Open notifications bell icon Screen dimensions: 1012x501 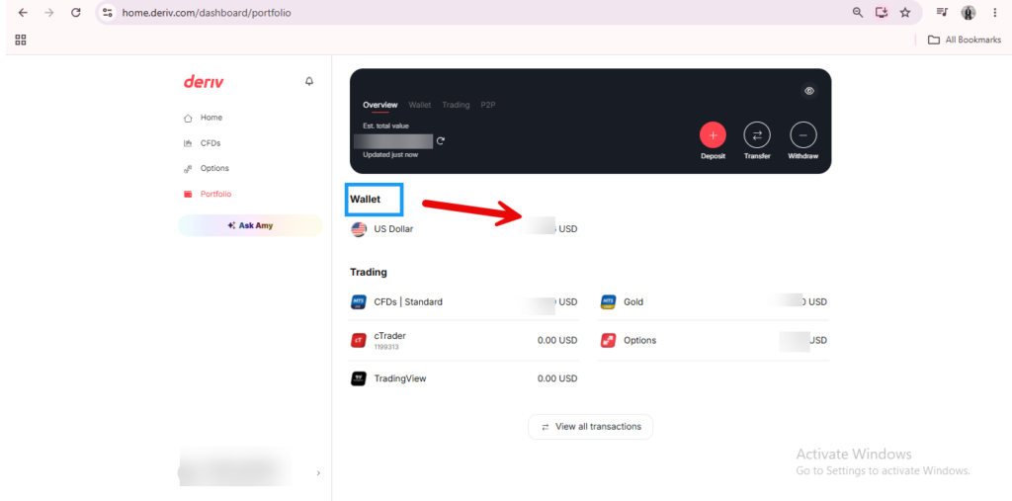tap(309, 81)
